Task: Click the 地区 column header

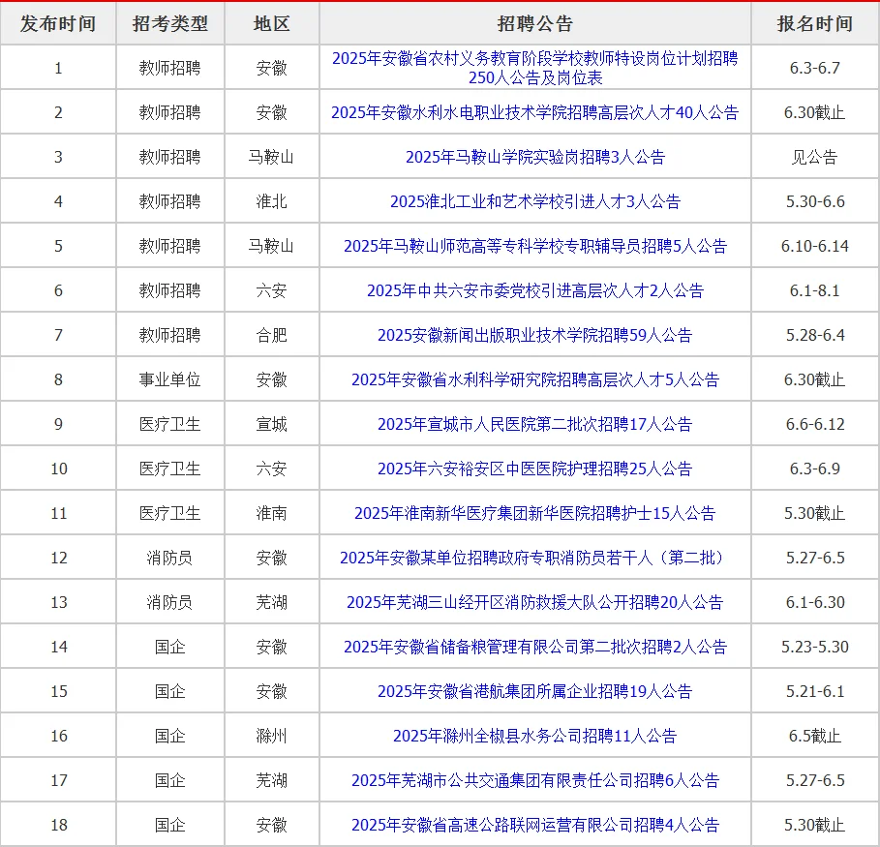Action: click(x=272, y=23)
